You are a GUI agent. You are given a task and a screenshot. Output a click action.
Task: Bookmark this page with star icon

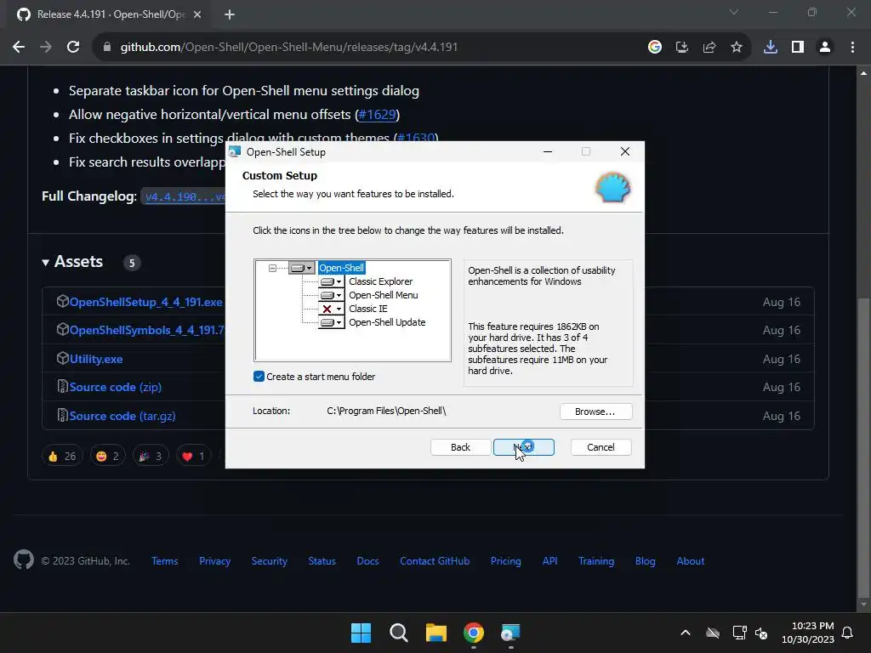tap(737, 48)
